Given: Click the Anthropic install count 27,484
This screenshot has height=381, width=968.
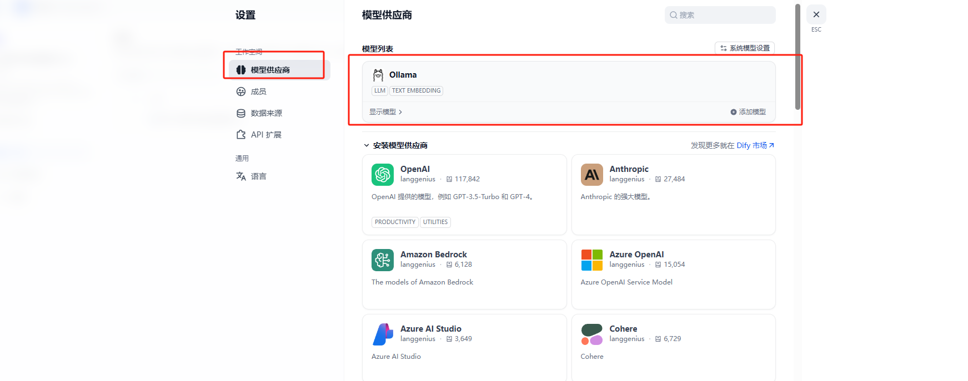Looking at the screenshot, I should [x=674, y=179].
